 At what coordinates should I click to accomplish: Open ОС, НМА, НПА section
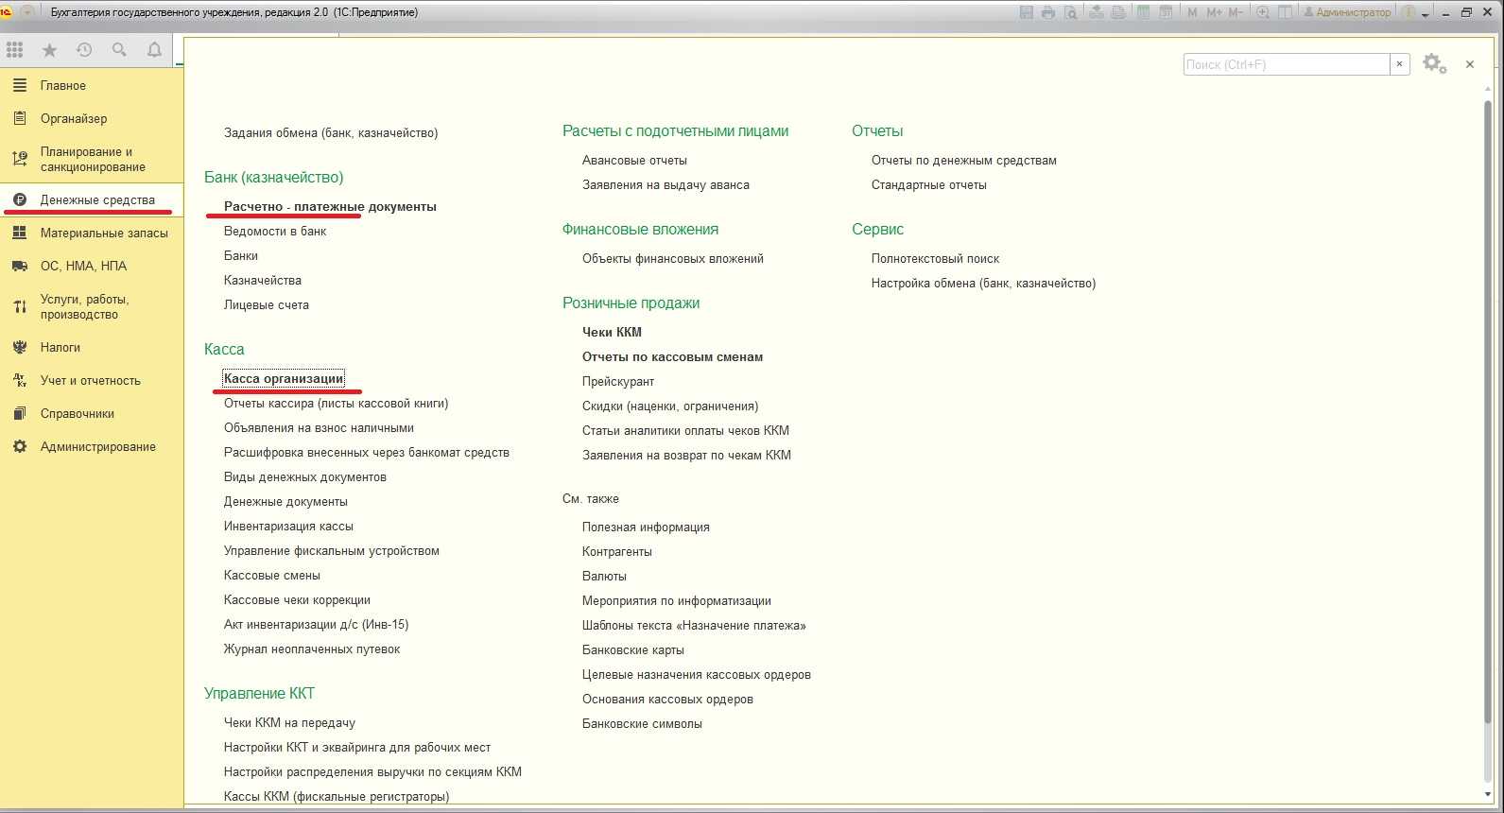[92, 266]
